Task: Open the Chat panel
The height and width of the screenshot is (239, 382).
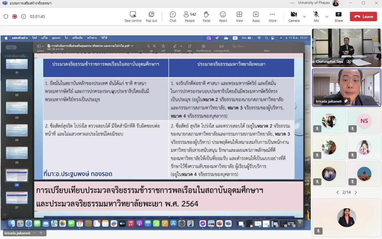Action: click(x=173, y=17)
